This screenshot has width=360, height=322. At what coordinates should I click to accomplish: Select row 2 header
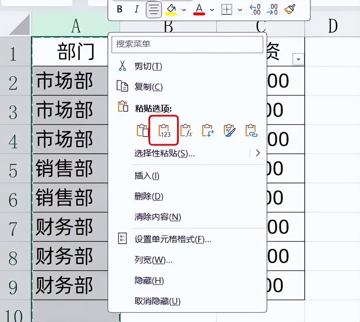click(x=15, y=81)
